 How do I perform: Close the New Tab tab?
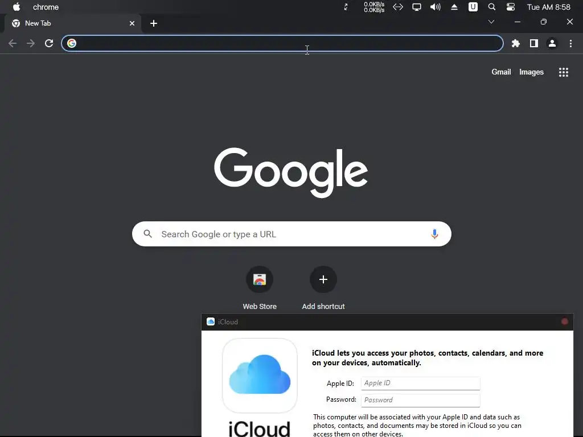tap(132, 23)
